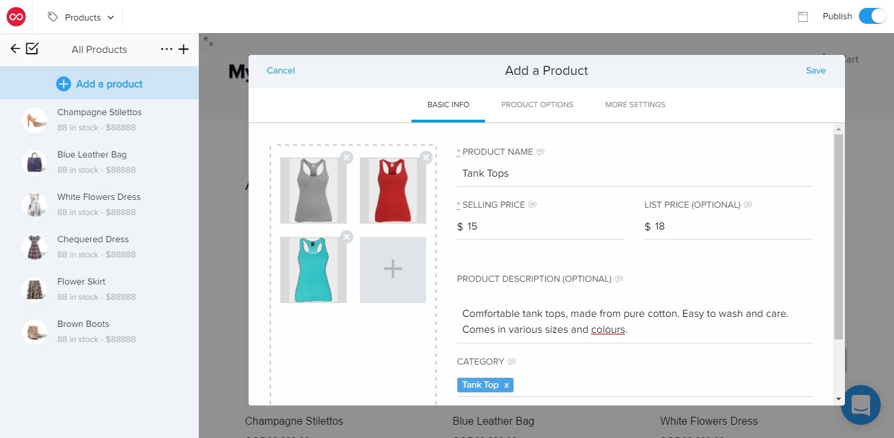The image size is (894, 438).
Task: Click the red tank top thumbnail
Action: click(x=393, y=191)
